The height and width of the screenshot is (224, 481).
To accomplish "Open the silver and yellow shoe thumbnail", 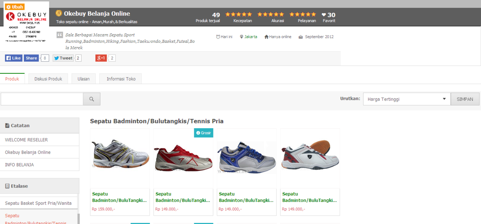I will pos(120,158).
